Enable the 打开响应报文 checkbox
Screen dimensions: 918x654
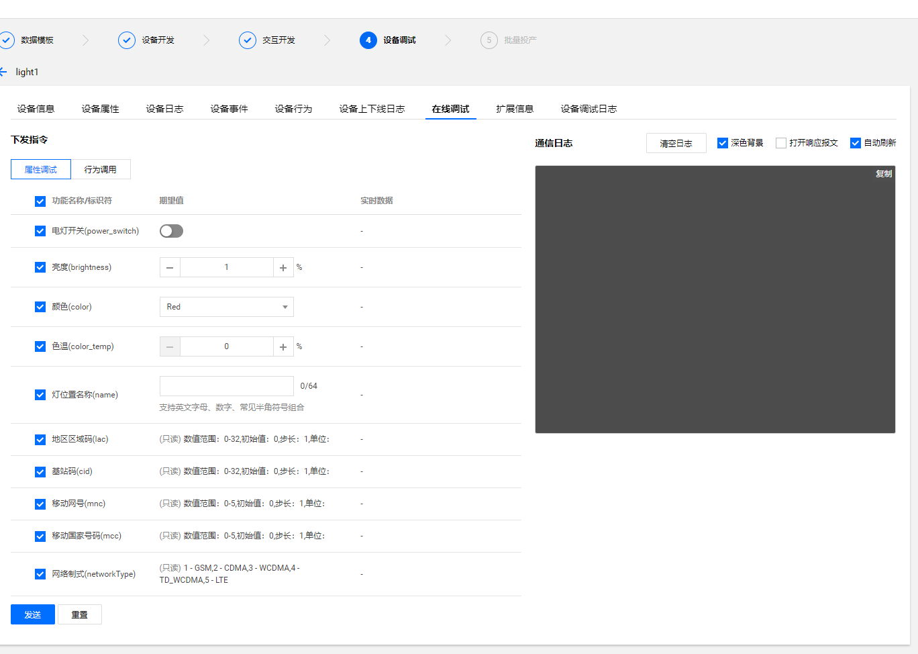point(781,143)
